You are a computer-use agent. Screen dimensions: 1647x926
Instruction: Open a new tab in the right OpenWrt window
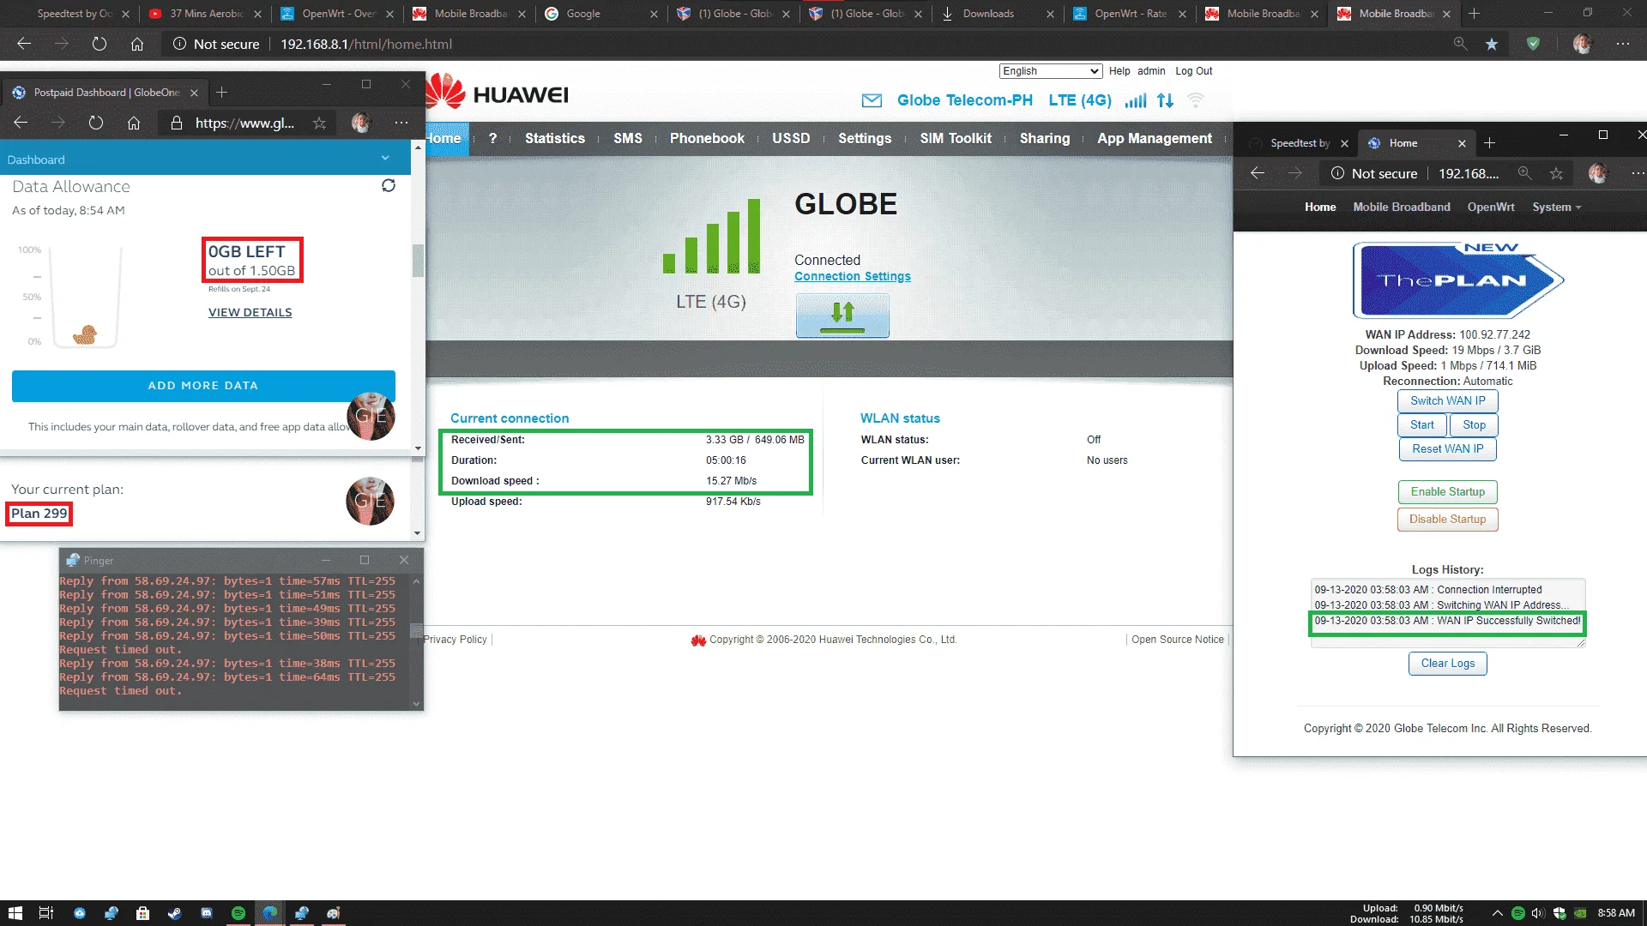click(1490, 143)
